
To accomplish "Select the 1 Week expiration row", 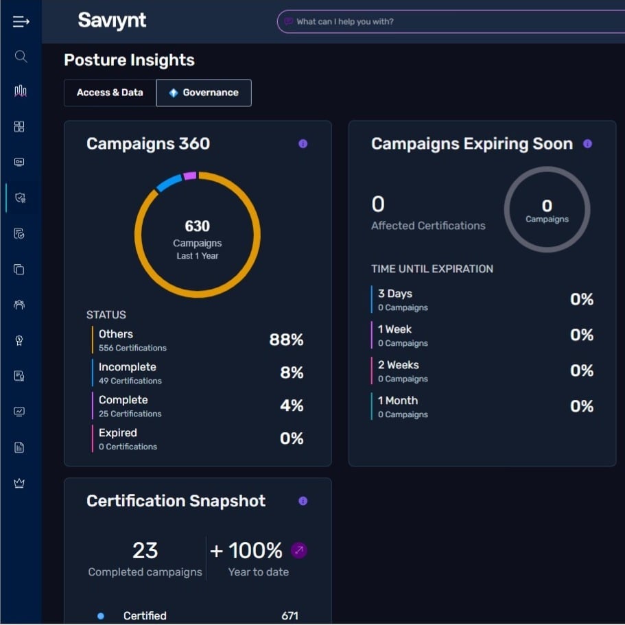I will pos(482,335).
